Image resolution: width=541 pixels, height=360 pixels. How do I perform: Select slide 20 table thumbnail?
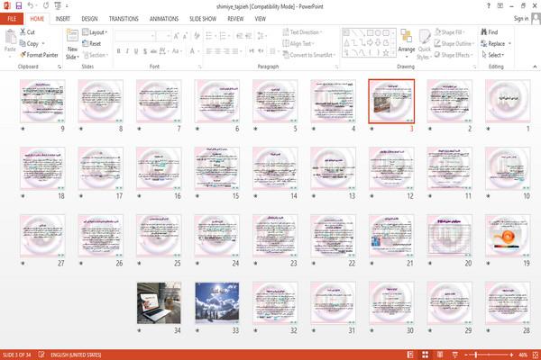[x=449, y=236]
